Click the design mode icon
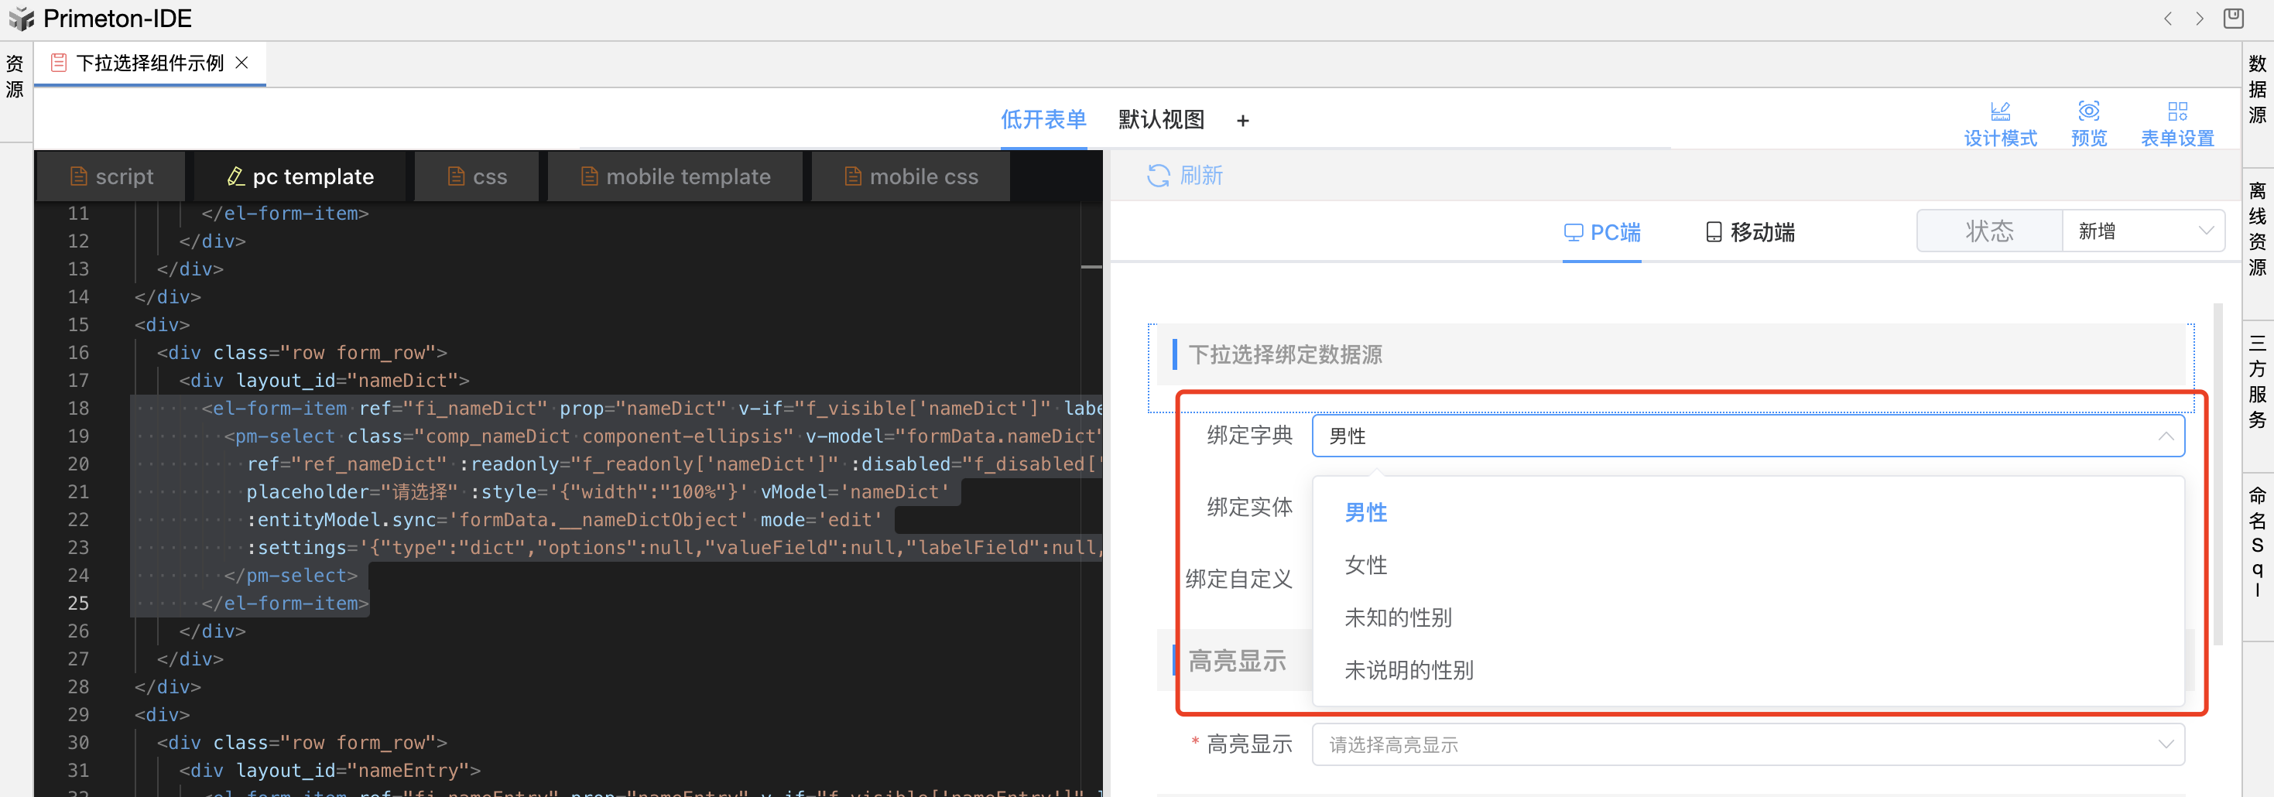The height and width of the screenshot is (797, 2274). coord(1999,111)
